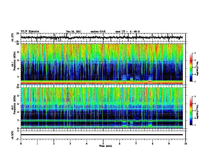Click the "-7" tick on ch.2 colorbar
209x161 pixels.
pyautogui.click(x=194, y=125)
